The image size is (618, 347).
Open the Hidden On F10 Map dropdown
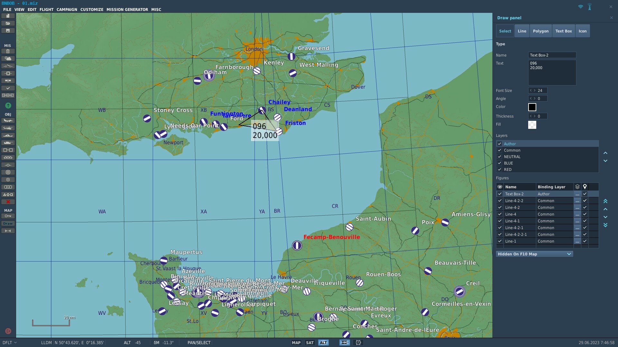pos(535,254)
